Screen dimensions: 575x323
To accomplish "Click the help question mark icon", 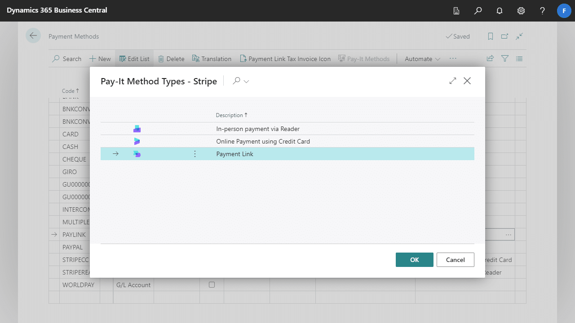I will [x=543, y=10].
